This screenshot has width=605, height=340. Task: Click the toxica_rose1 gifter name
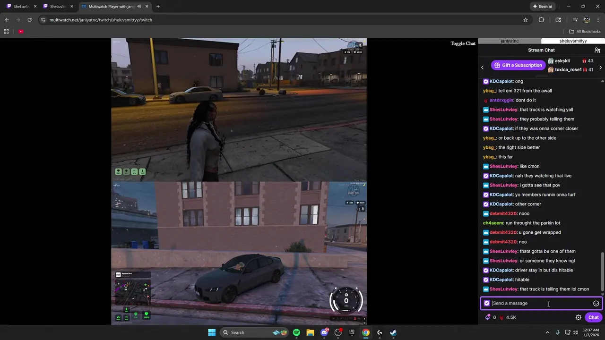pos(568,69)
